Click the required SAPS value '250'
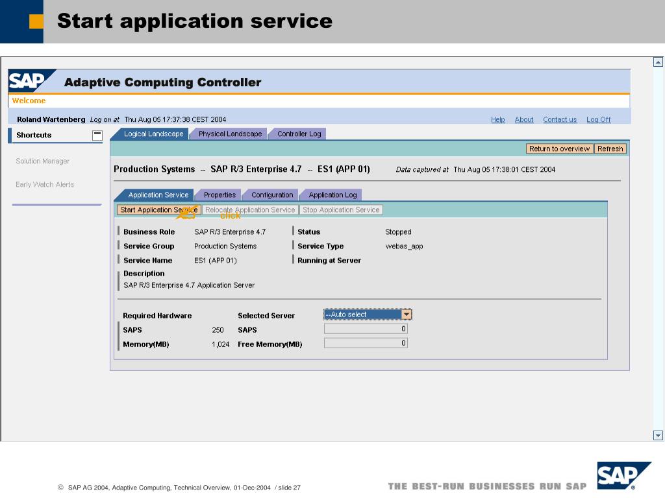The width and height of the screenshot is (665, 498). point(218,330)
